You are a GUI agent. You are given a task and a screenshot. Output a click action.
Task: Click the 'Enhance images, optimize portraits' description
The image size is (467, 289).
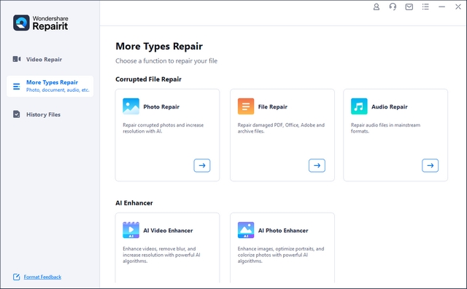click(281, 255)
